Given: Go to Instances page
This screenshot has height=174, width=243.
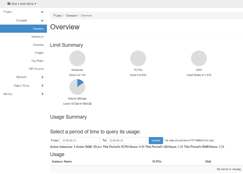Looking at the screenshot, I should pos(37,36).
